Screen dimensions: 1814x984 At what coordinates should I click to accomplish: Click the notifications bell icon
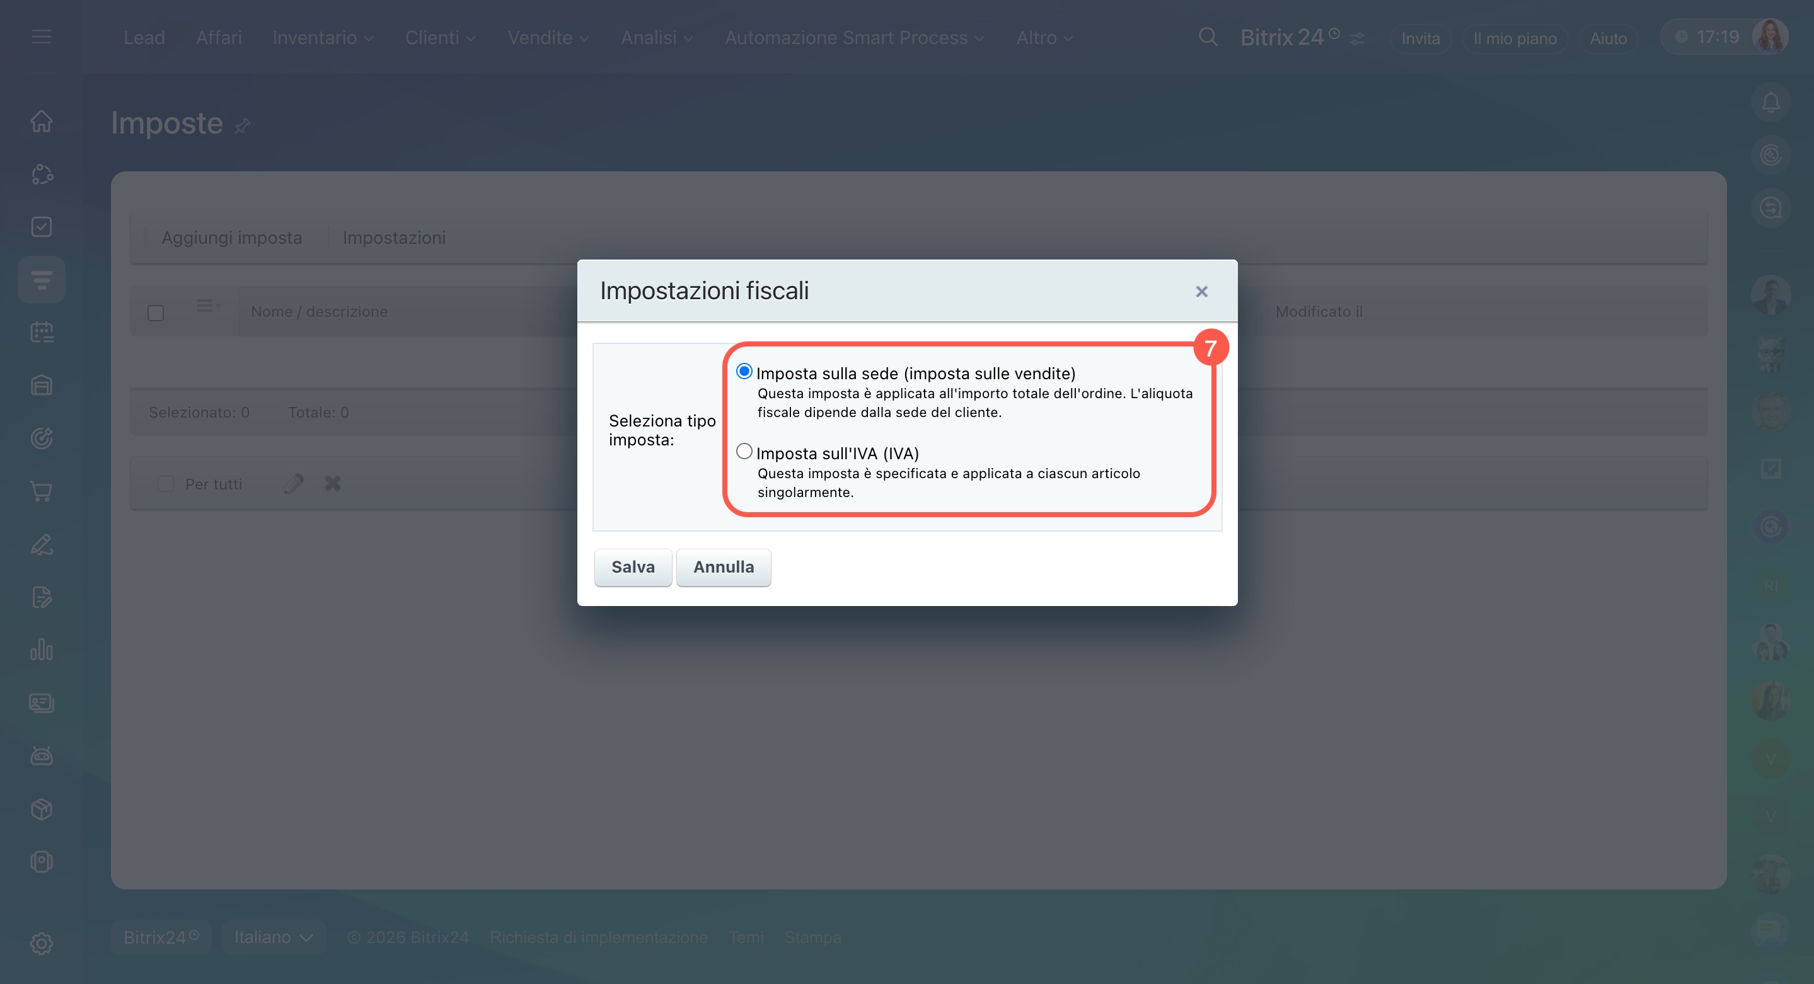click(1771, 103)
